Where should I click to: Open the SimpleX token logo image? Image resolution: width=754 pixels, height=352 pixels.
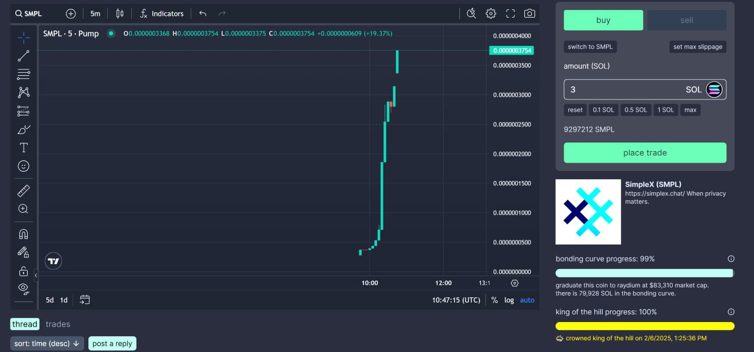(588, 212)
